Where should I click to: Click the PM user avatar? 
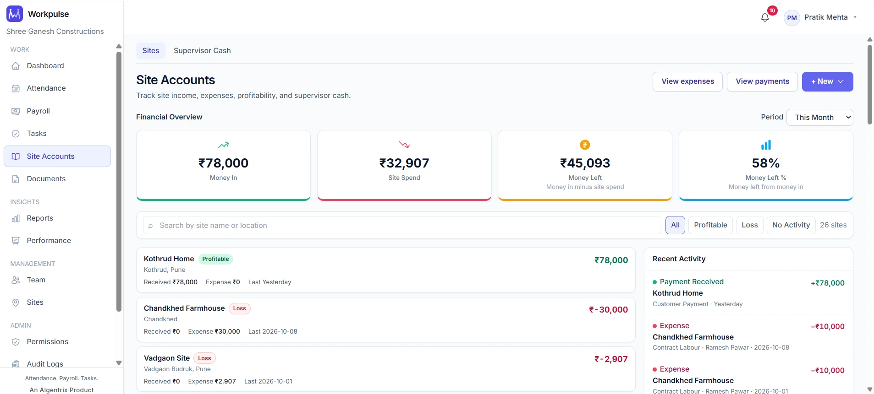pyautogui.click(x=792, y=18)
